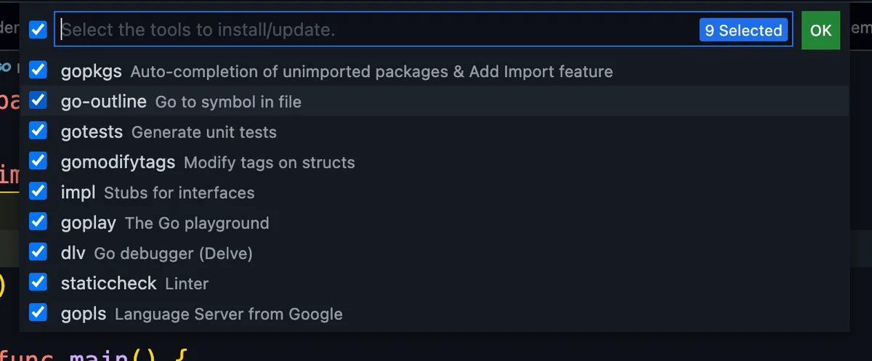Toggle the impl checkbox
Viewport: 872px width, 361px height.
pos(38,192)
